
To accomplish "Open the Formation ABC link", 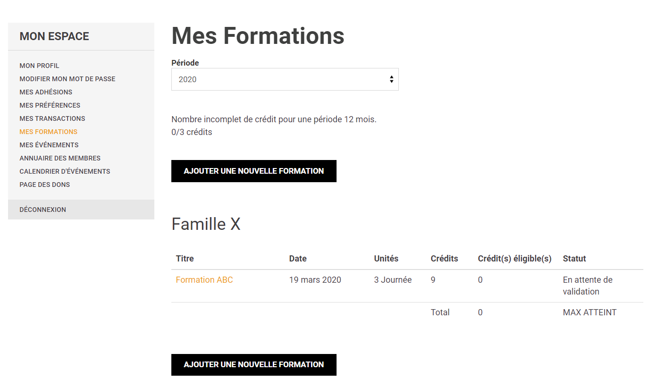I will point(204,280).
